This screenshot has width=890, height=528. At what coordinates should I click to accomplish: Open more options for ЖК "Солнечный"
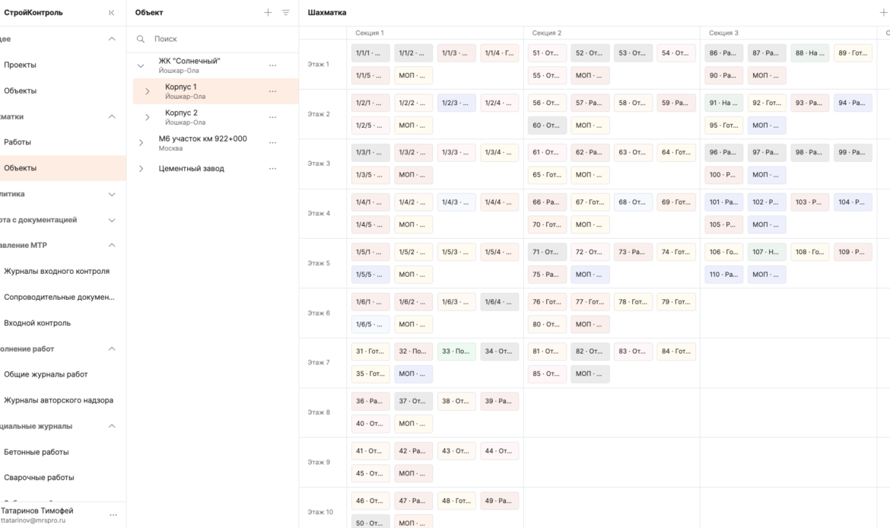tap(272, 65)
